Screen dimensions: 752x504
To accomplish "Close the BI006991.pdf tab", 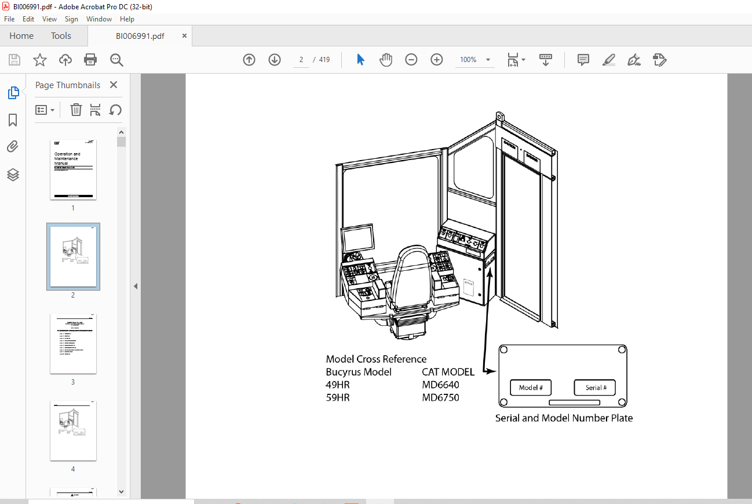I will coord(185,36).
